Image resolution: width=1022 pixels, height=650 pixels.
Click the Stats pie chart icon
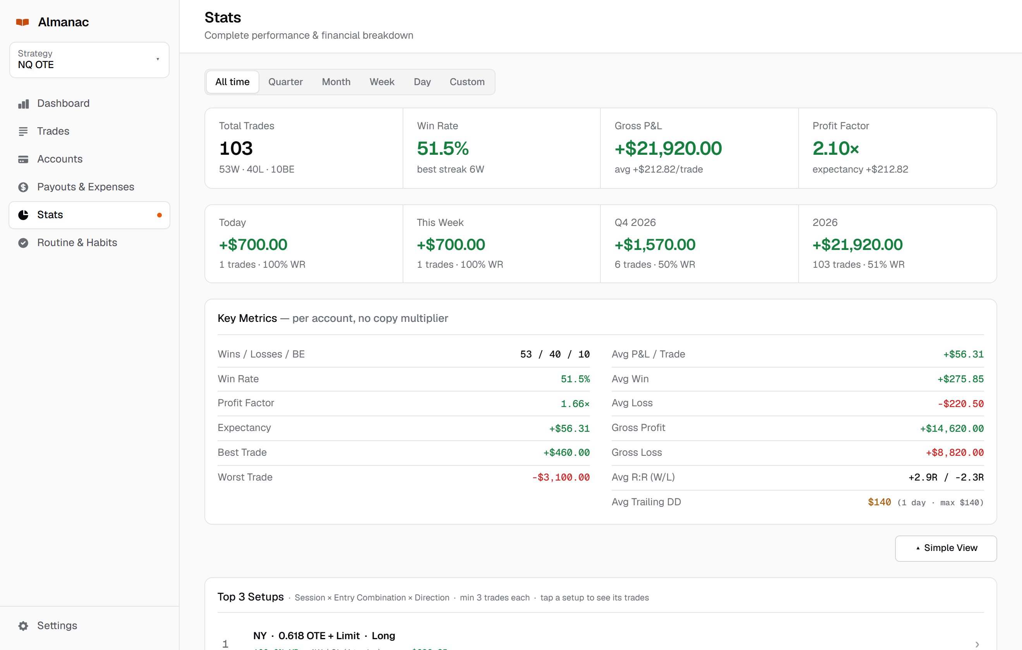click(23, 215)
